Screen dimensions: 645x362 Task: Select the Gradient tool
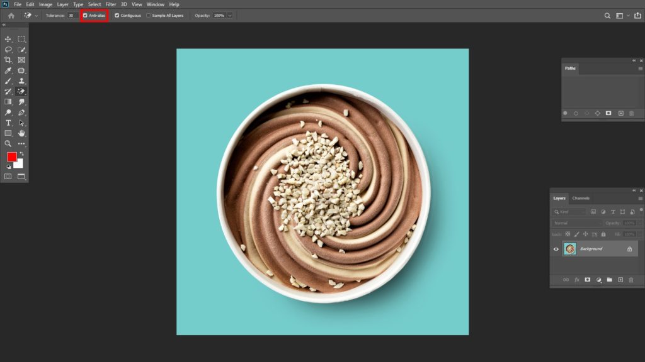[x=8, y=102]
